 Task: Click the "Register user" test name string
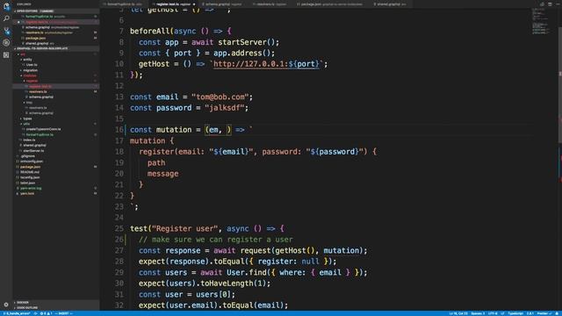185,228
